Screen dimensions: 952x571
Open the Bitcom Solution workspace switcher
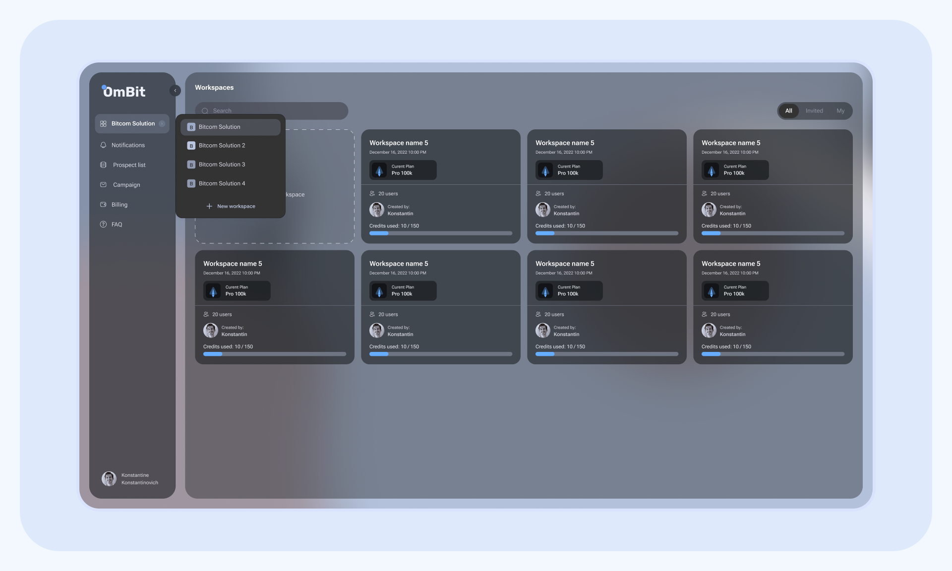132,124
